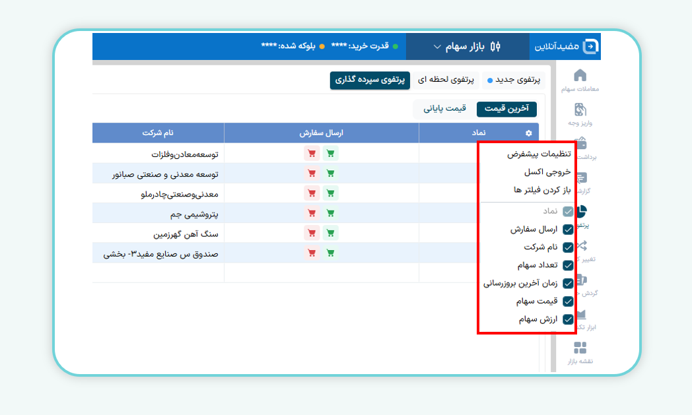Click the واریز وجه deposit icon

[580, 110]
